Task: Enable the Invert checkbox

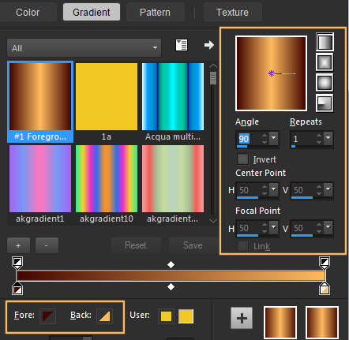Action: point(242,159)
